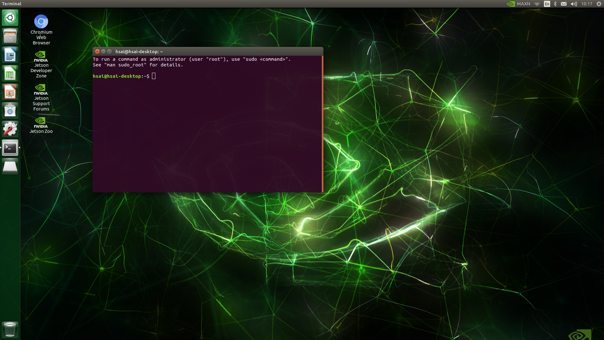Image resolution: width=604 pixels, height=340 pixels.
Task: Launch LibreOffice Impress presentation icon
Action: pyautogui.click(x=10, y=92)
